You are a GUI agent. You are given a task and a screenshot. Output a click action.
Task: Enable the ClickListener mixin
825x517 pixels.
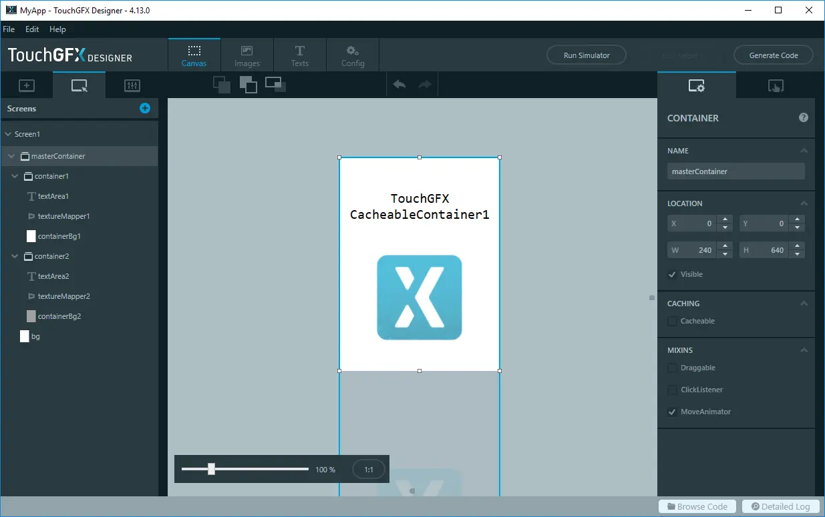[672, 390]
